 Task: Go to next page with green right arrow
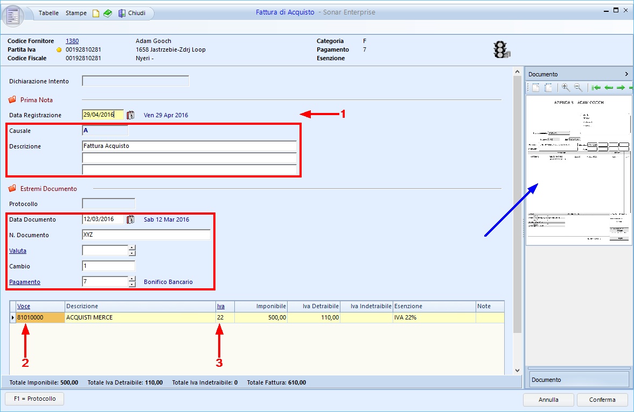tap(621, 88)
